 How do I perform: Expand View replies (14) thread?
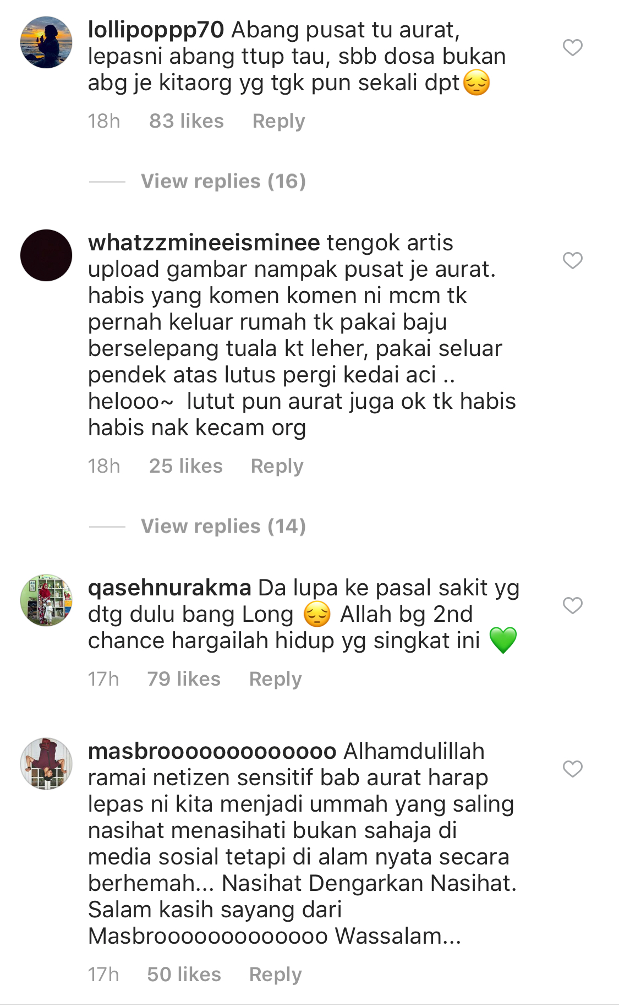pos(223,526)
